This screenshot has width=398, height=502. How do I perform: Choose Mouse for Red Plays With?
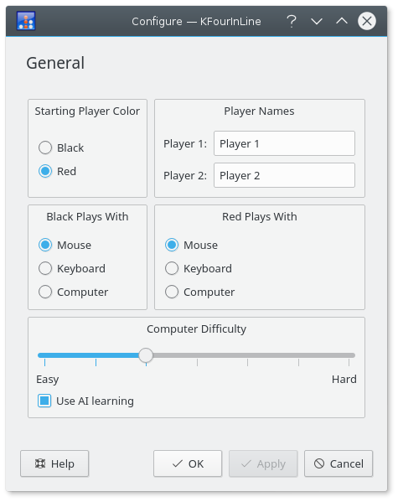pyautogui.click(x=191, y=246)
